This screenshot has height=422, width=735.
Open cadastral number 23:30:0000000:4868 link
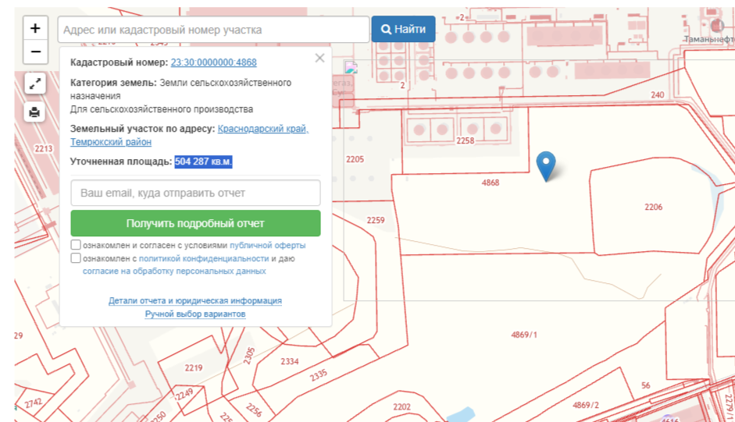(214, 62)
